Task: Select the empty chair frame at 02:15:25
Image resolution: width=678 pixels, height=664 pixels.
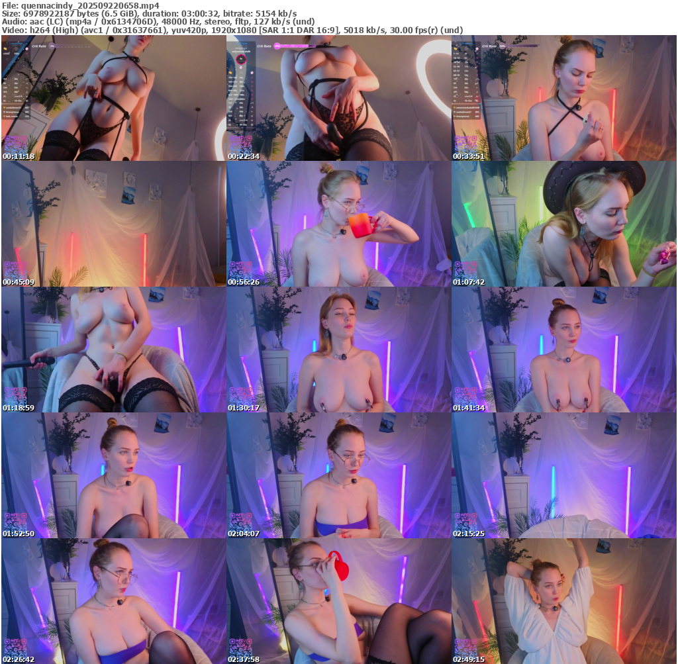Action: [563, 475]
